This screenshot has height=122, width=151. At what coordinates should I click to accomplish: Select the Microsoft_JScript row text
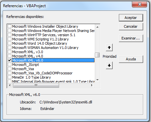point(25,65)
